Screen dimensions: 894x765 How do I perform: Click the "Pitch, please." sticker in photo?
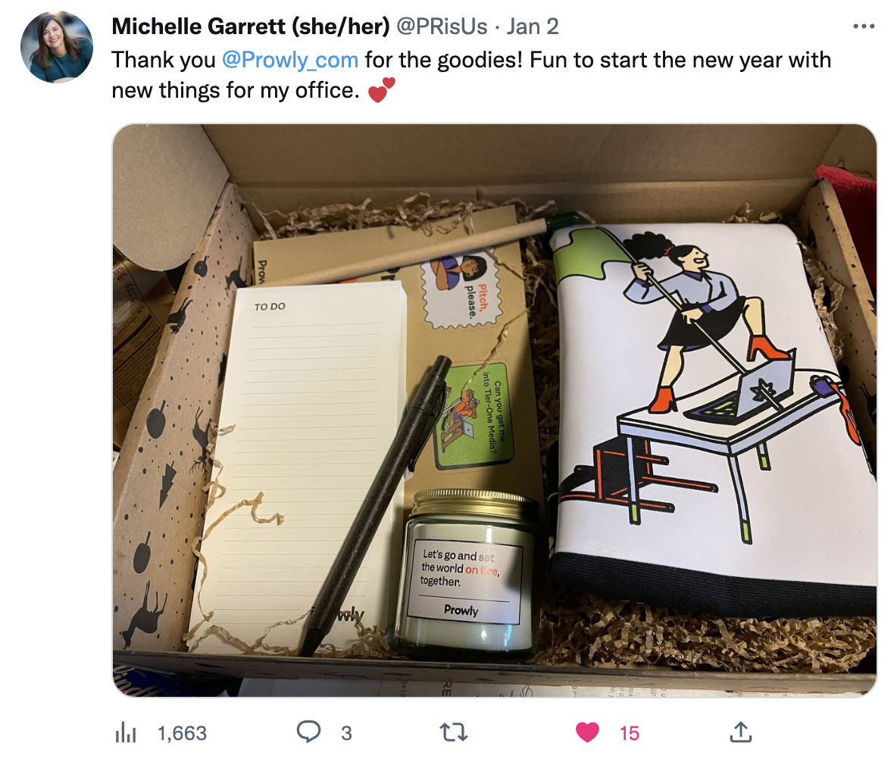point(461,292)
